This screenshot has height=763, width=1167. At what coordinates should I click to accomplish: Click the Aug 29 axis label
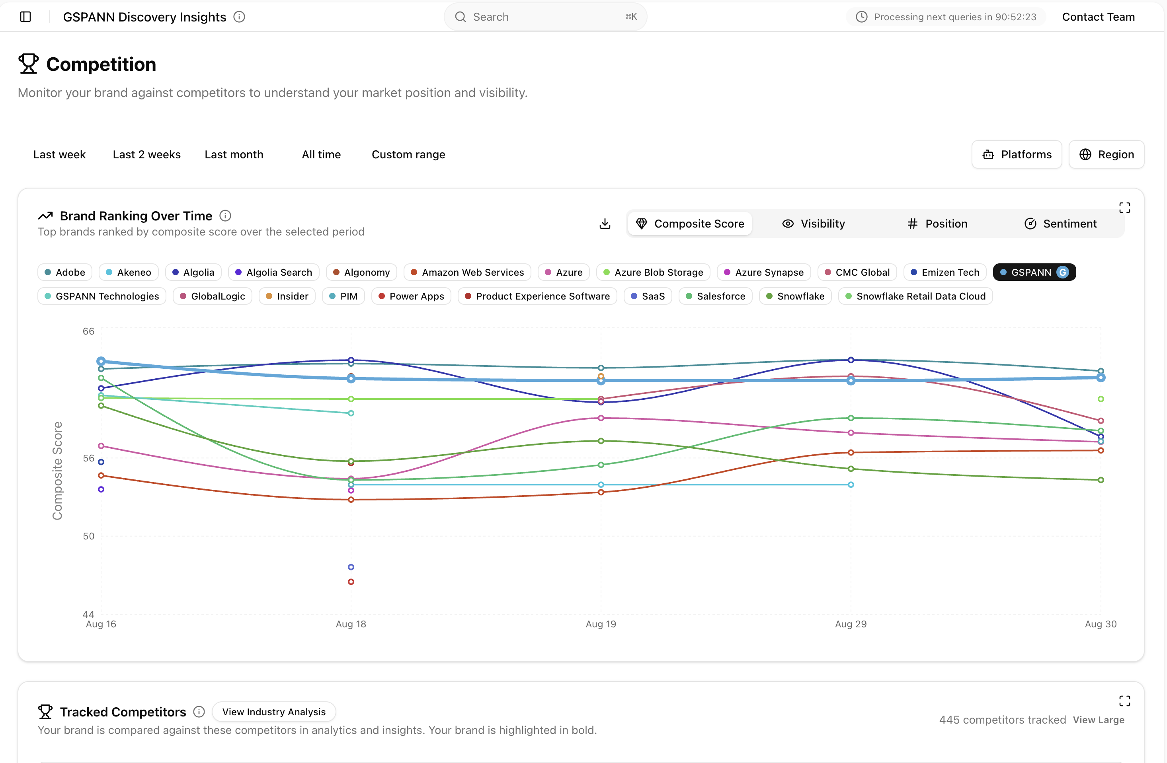coord(851,624)
